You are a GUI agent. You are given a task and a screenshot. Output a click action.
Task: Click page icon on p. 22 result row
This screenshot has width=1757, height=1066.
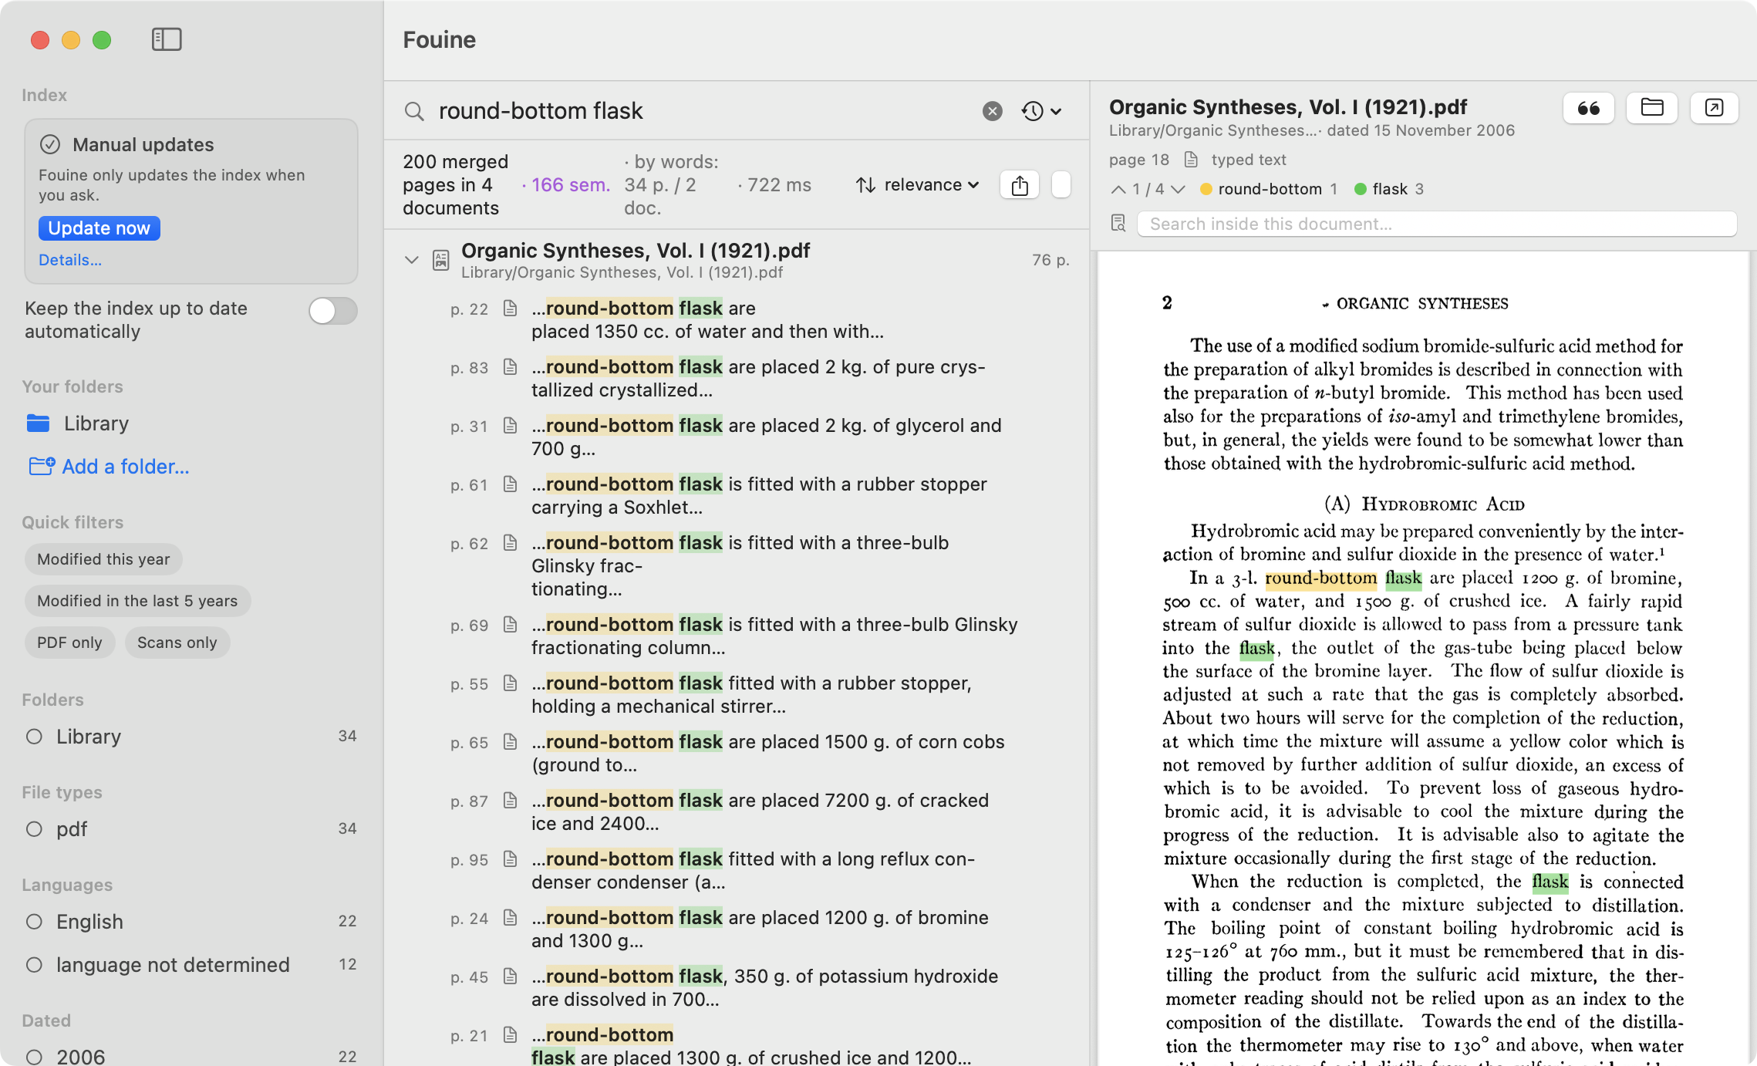[x=510, y=309]
